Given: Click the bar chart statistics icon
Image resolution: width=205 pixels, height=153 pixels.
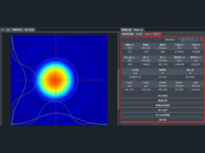Looking at the screenshot, I should point(192,40).
